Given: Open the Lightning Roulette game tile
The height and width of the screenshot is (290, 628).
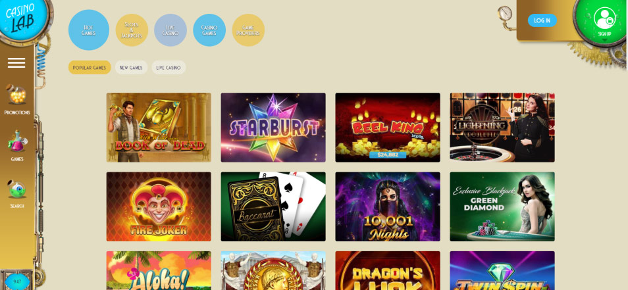Looking at the screenshot, I should point(502,128).
